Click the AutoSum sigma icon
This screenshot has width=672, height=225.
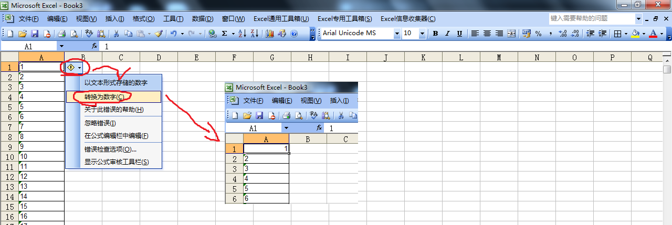click(225, 34)
